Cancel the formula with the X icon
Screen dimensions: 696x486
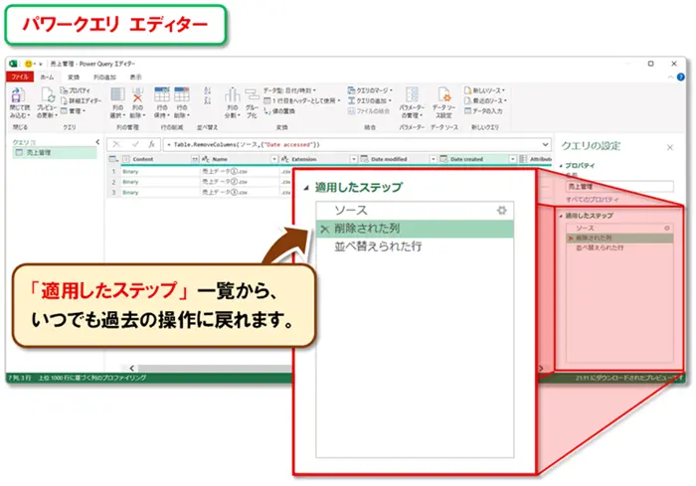tap(116, 144)
